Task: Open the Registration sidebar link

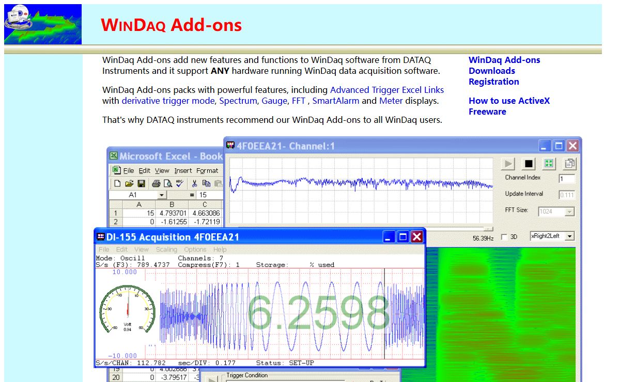Action: click(494, 82)
